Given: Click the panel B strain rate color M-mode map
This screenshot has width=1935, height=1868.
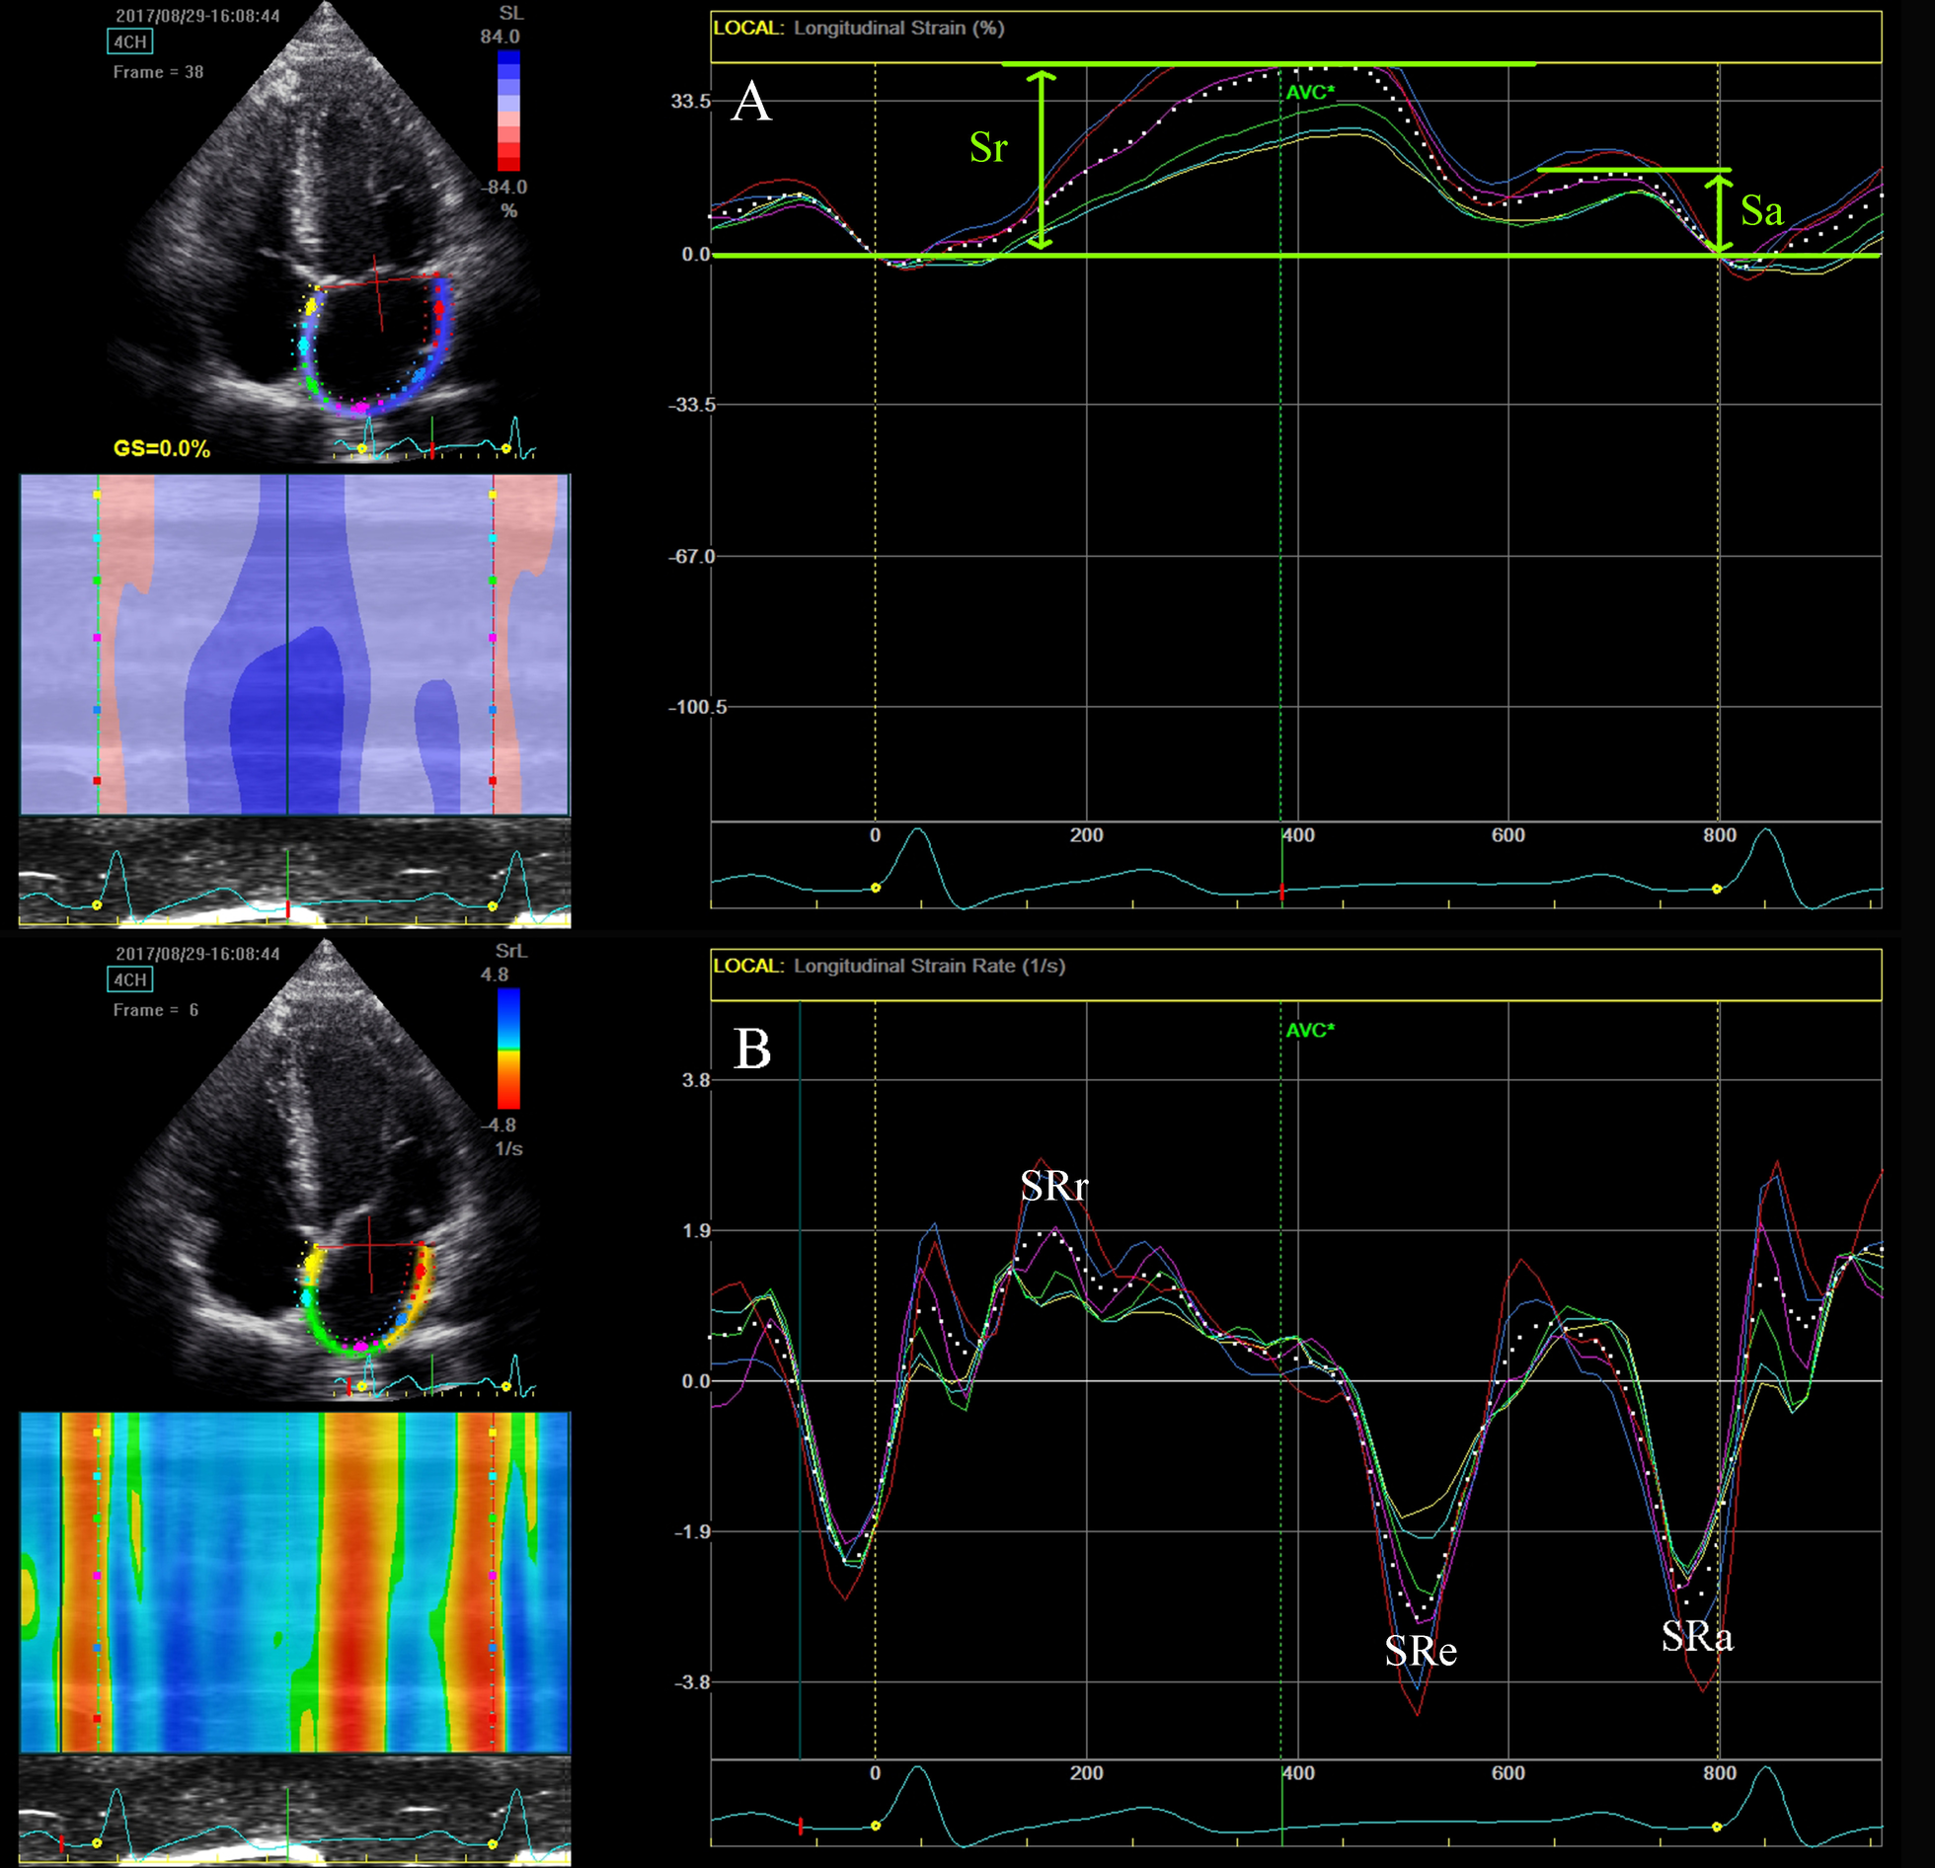Looking at the screenshot, I should (294, 1583).
